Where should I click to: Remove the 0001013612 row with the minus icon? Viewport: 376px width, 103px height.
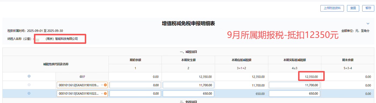[29, 85]
